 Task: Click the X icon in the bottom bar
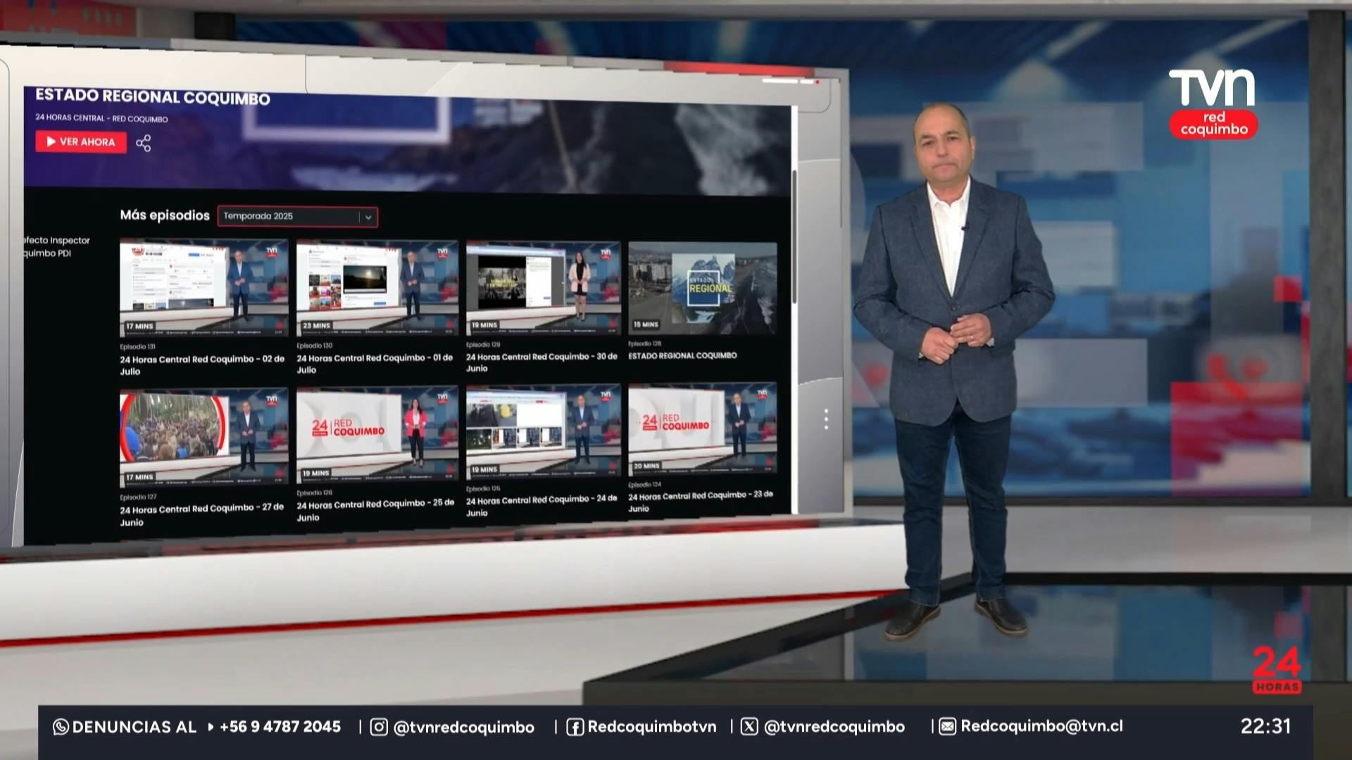pyautogui.click(x=749, y=726)
